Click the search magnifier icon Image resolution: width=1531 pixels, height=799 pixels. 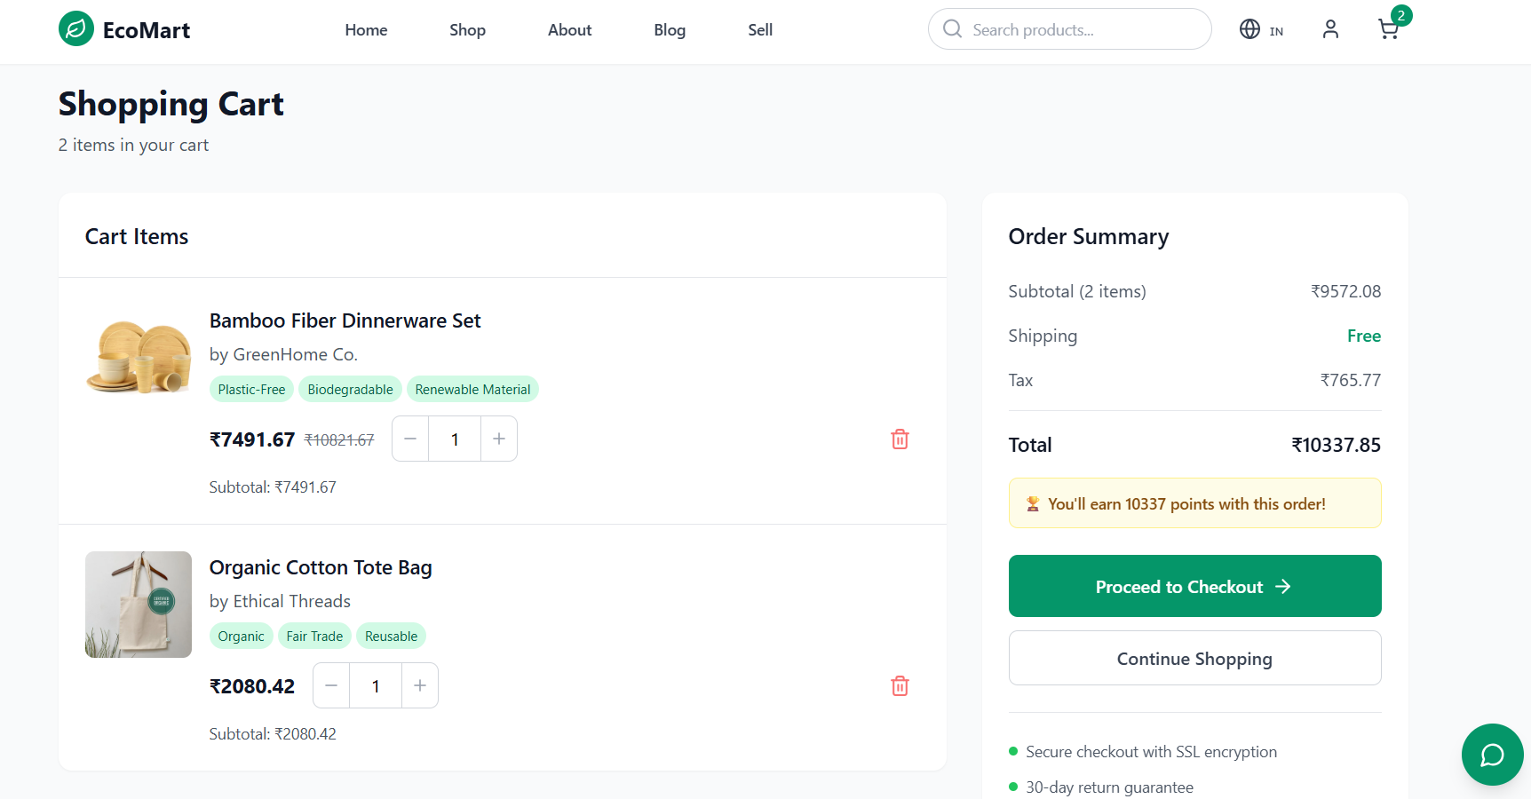click(x=951, y=28)
